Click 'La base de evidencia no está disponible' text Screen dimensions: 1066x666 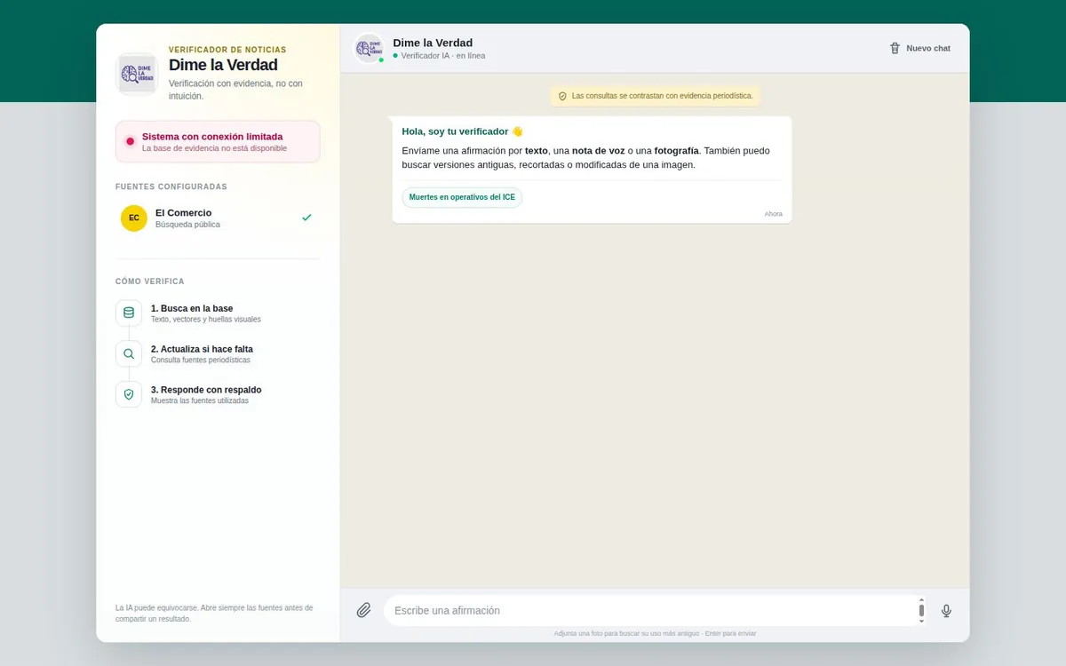[x=214, y=148]
